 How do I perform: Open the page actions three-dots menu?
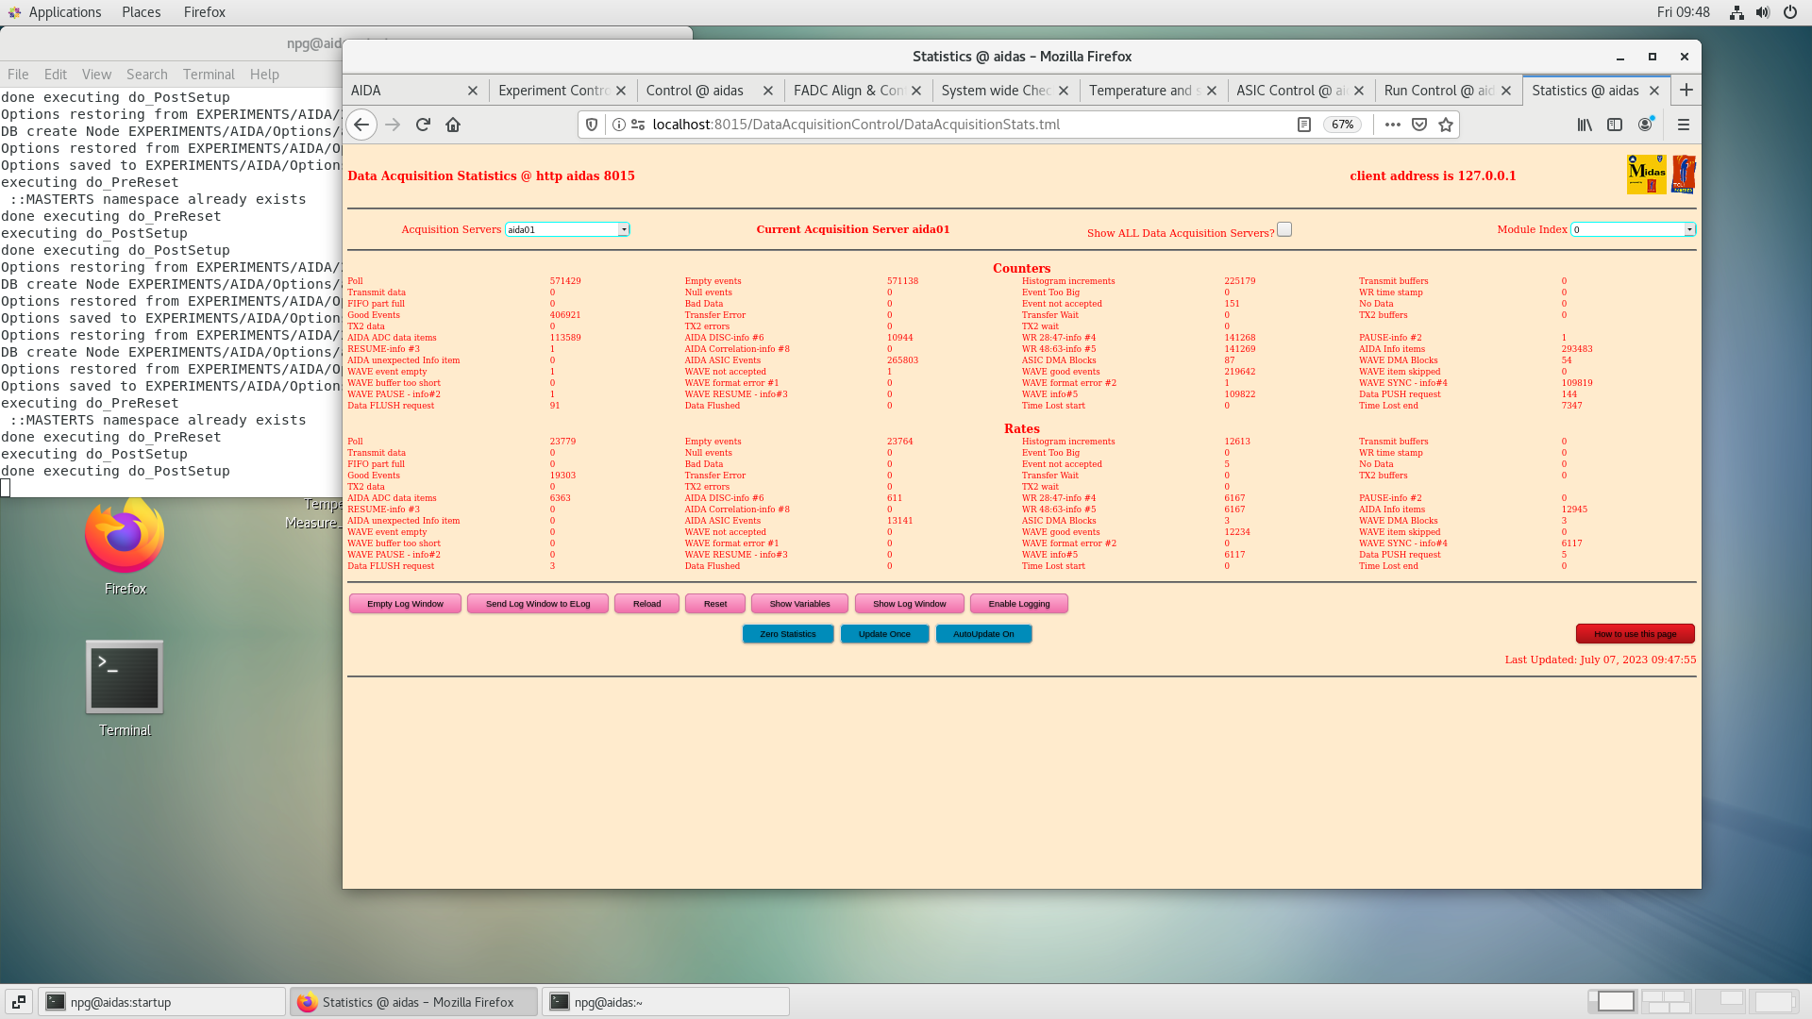click(x=1392, y=125)
